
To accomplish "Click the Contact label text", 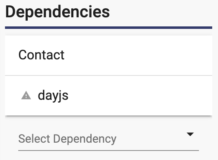I will [41, 55].
